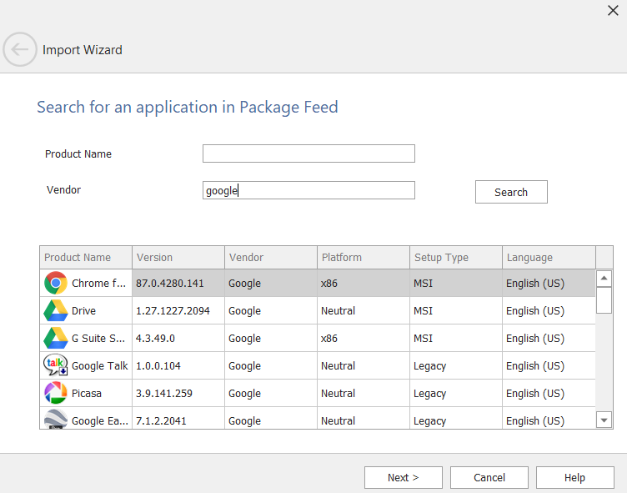This screenshot has width=627, height=493.
Task: Click the Vendor input field
Action: point(308,190)
